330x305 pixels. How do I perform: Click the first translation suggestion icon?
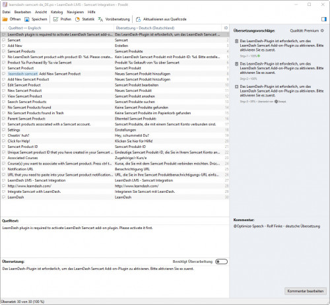click(x=236, y=41)
